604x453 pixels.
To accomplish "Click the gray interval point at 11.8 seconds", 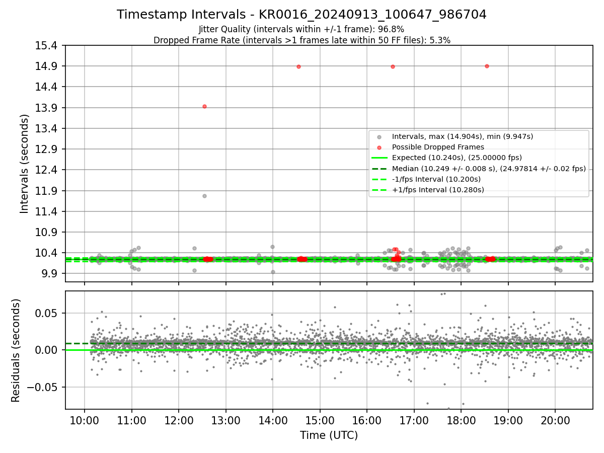I will 204,196.
